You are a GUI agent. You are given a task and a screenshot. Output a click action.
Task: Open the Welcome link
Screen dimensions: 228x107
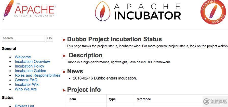pos(23,57)
